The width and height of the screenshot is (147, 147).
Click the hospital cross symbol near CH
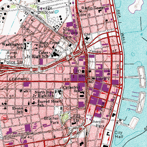coord(87,38)
